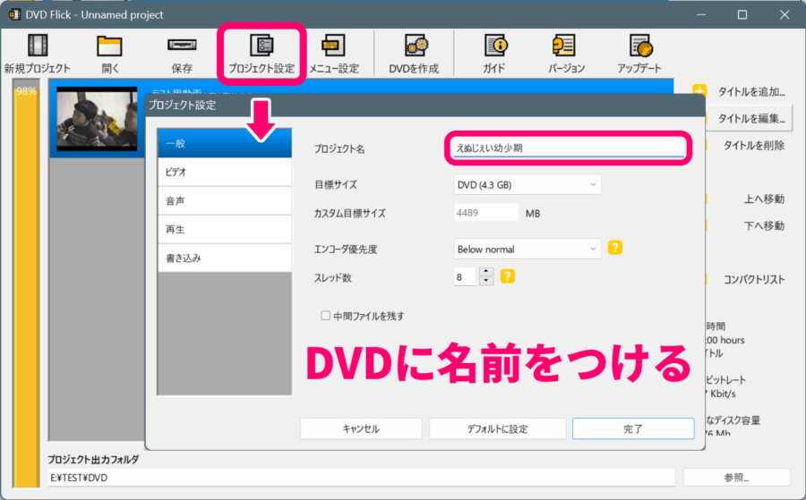
Task: Select the ビデオ settings tab
Action: coord(225,172)
